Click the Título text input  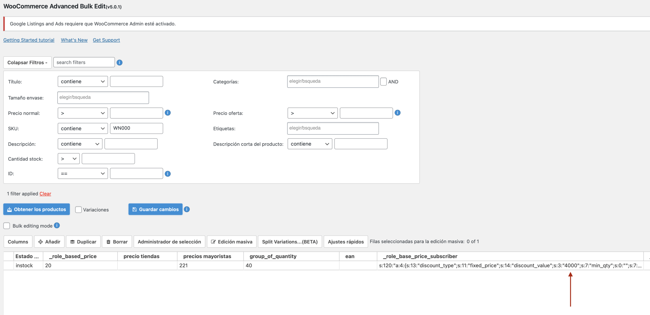click(x=137, y=81)
